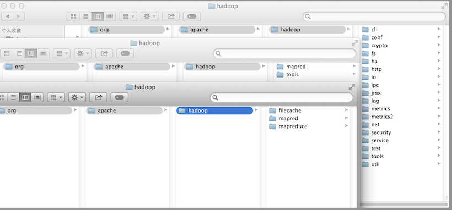This screenshot has height=210, width=452.
Task: Go forward in the rearmost Finder window
Action: coord(19,16)
